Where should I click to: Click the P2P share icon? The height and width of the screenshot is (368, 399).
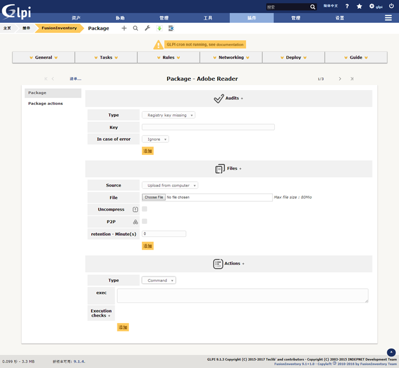[136, 222]
